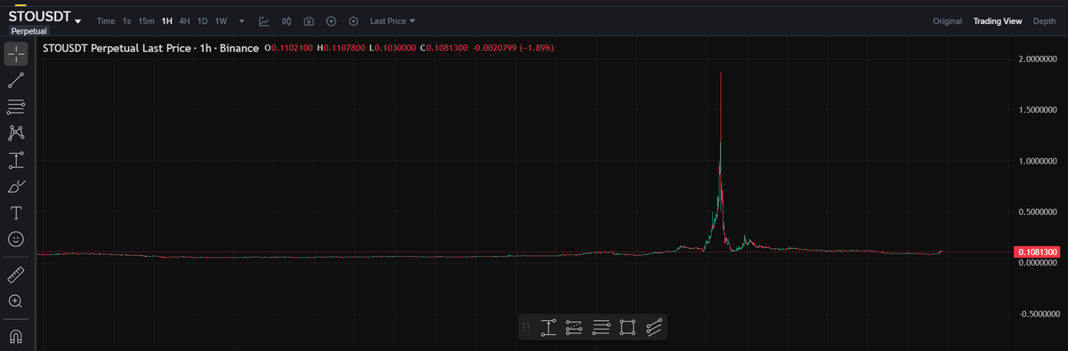Switch to Trading View chart
The height and width of the screenshot is (351, 1068).
point(998,20)
